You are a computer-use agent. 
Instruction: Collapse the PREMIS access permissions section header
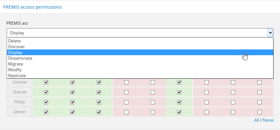tap(32, 7)
